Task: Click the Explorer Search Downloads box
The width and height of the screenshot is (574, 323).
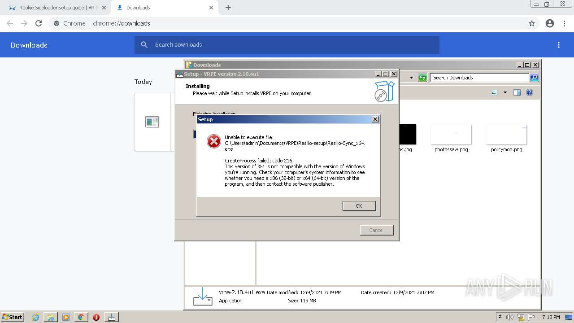Action: click(479, 78)
